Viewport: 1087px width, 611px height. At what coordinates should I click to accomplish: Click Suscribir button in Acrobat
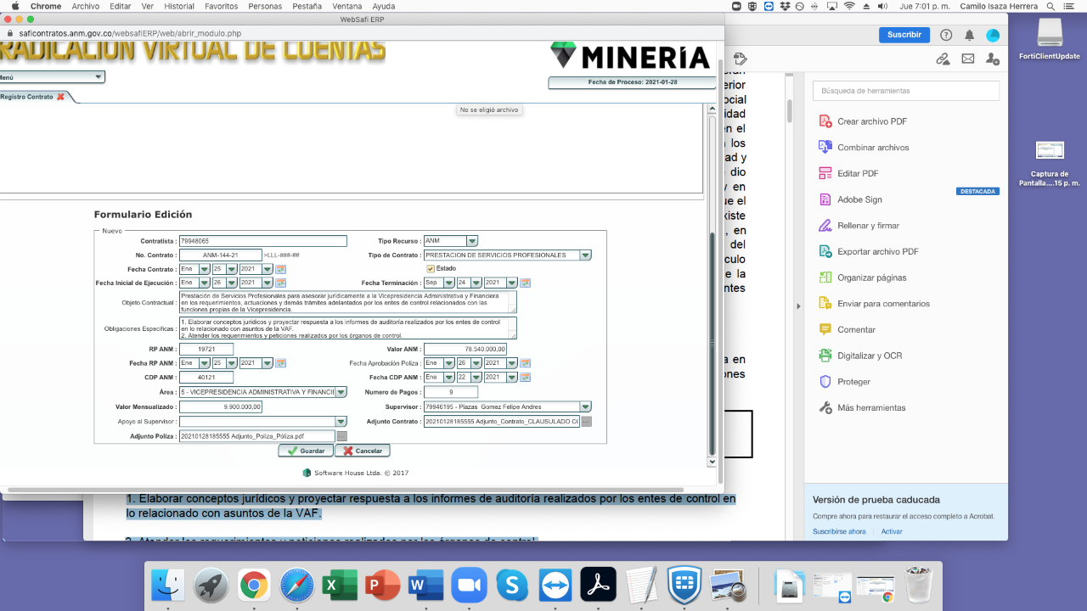(x=904, y=35)
